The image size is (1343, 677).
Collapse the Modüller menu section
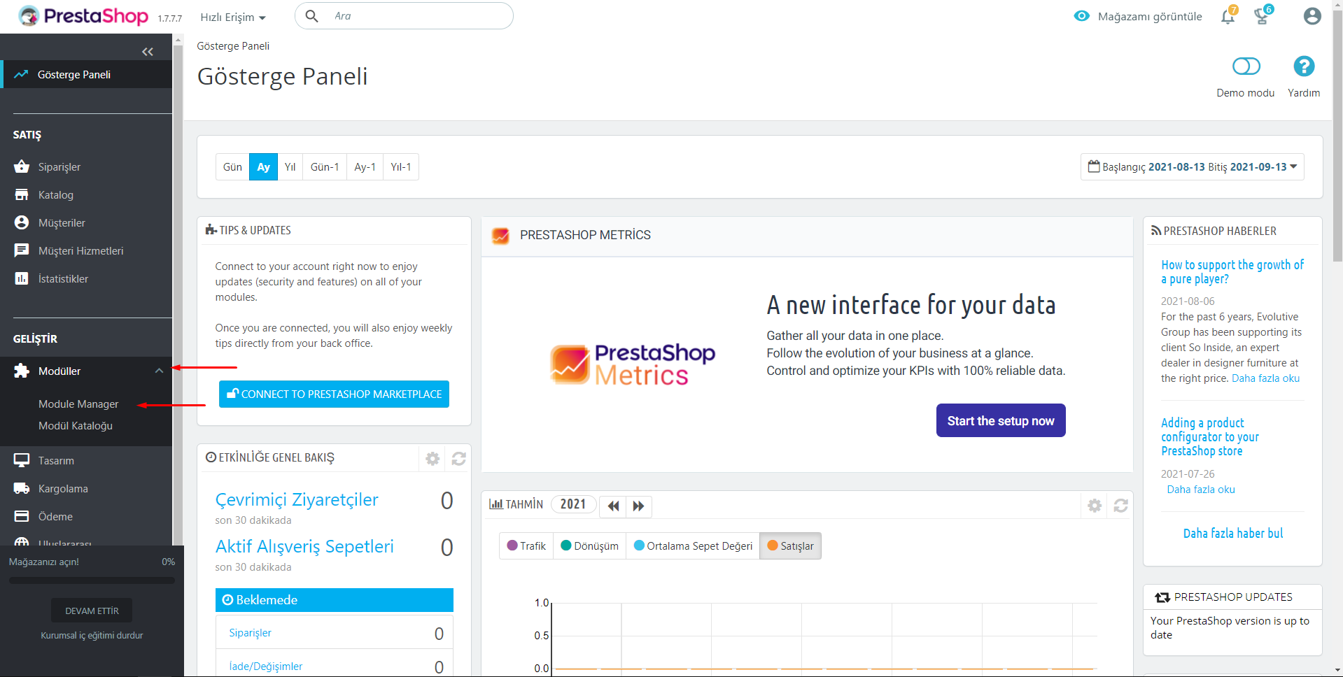[x=159, y=371]
